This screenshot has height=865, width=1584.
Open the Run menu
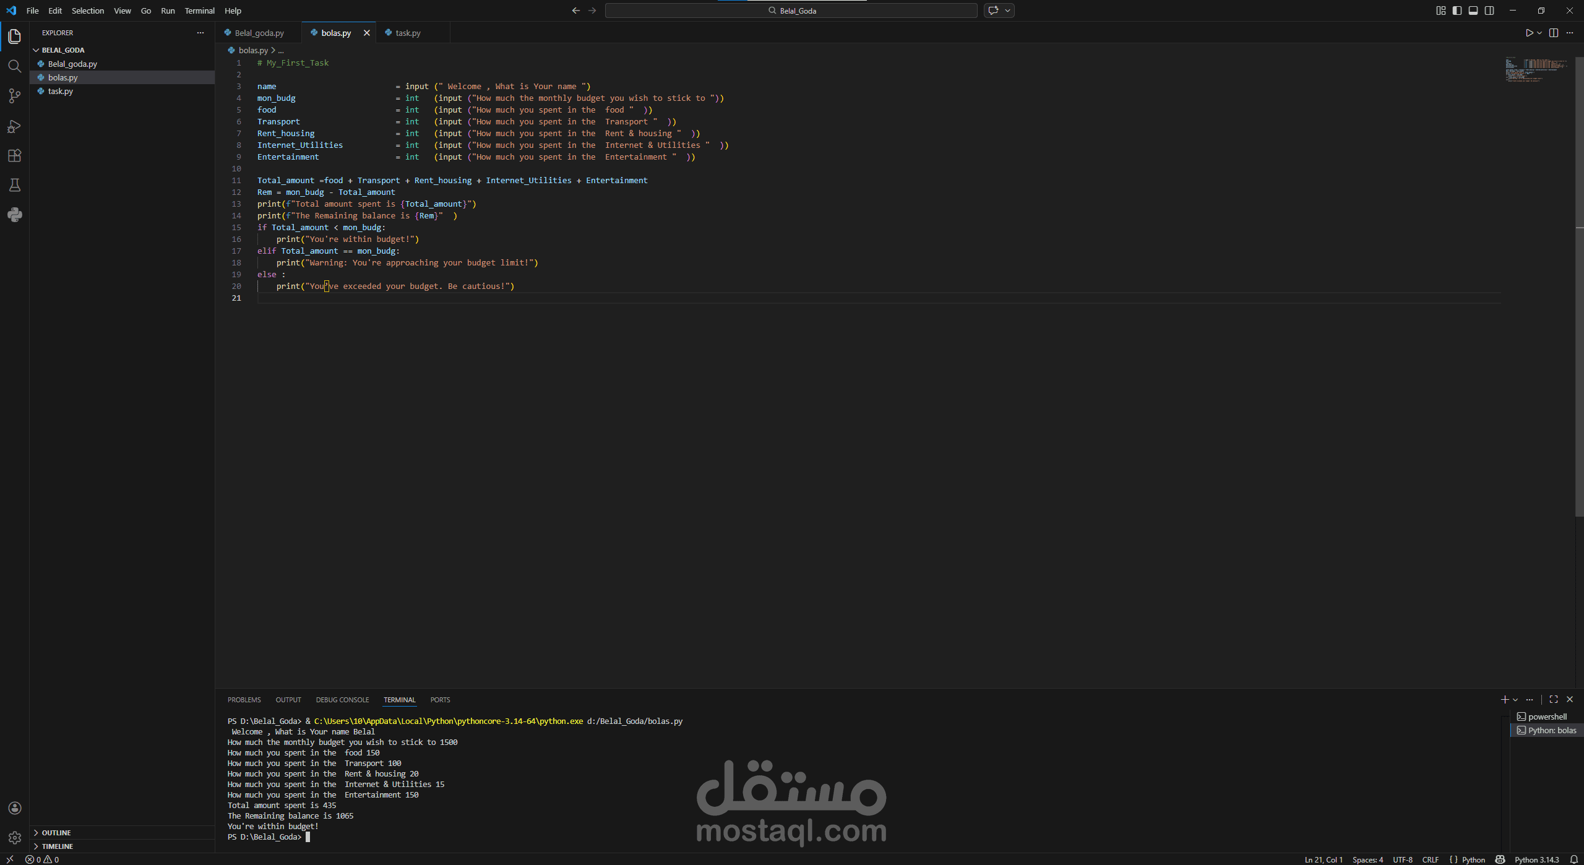(167, 11)
